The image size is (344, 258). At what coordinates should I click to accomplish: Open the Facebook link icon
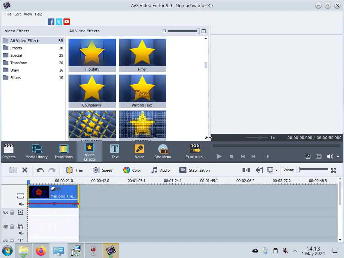(51, 22)
